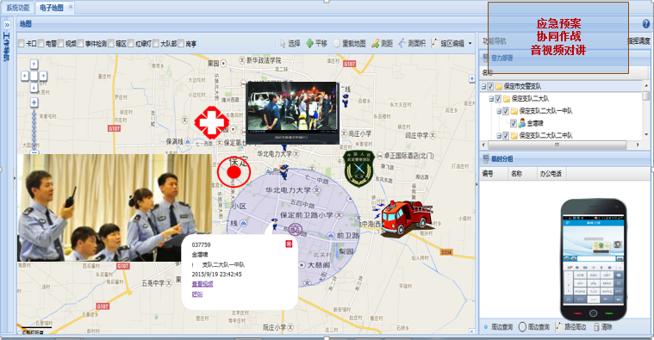This screenshot has height=340, width=654.
Task: Open the 辖区编辑 dropdown arrow
Action: 470,43
